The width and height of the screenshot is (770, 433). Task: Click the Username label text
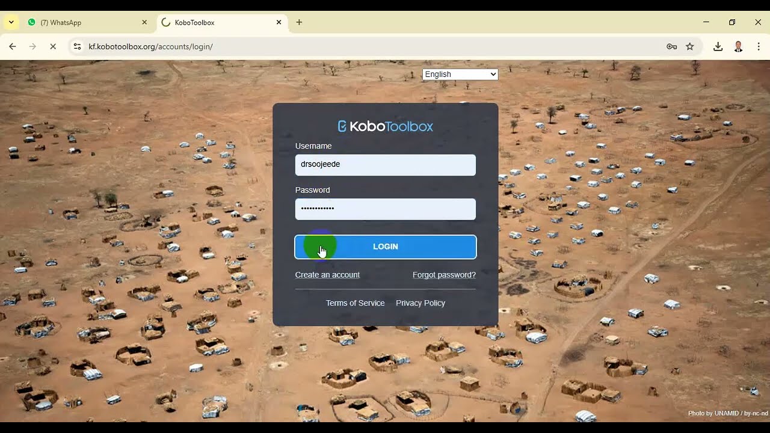313,146
